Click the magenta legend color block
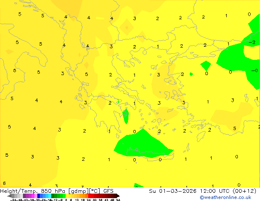This screenshot has height=201, width=260. pos(33,196)
